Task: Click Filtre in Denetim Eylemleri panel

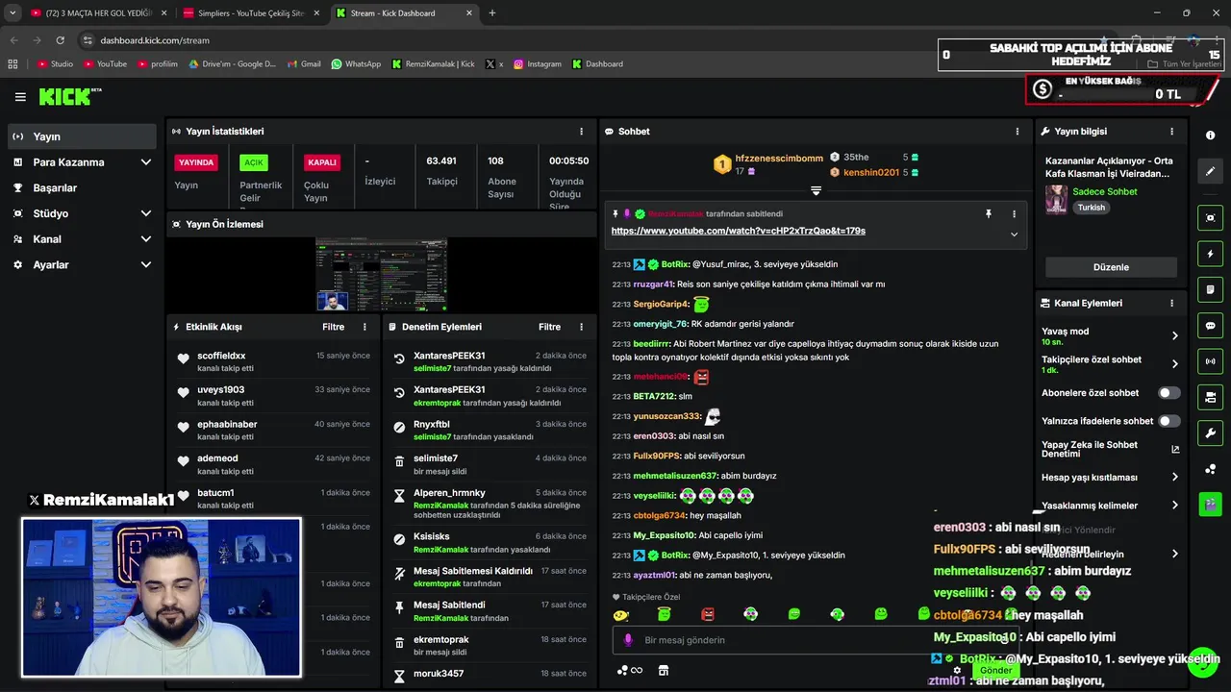Action: tap(549, 327)
